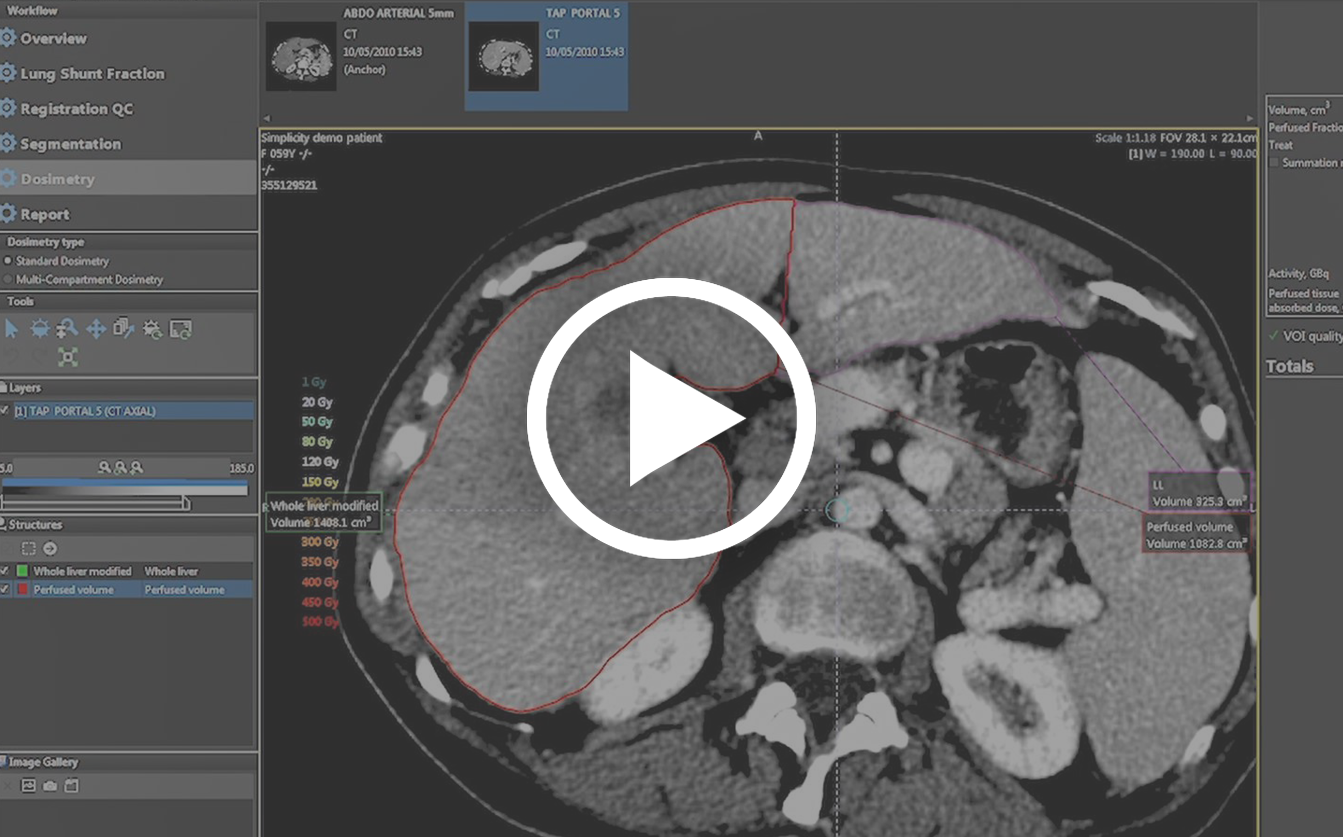Select the arrow pointer tool

11,329
